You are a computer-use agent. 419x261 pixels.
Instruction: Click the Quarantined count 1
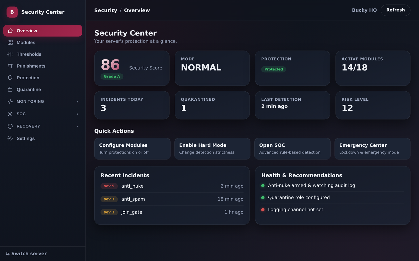[184, 108]
